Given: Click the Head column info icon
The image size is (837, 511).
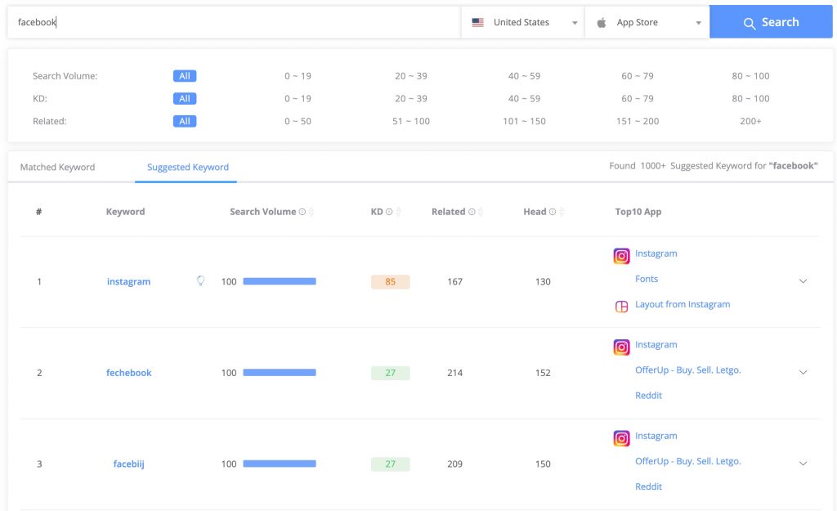Looking at the screenshot, I should coord(553,212).
